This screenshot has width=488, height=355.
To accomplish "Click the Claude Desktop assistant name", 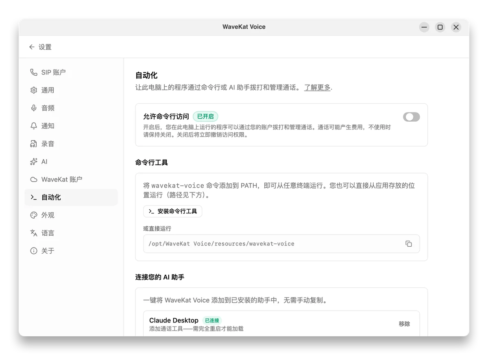I will point(174,320).
